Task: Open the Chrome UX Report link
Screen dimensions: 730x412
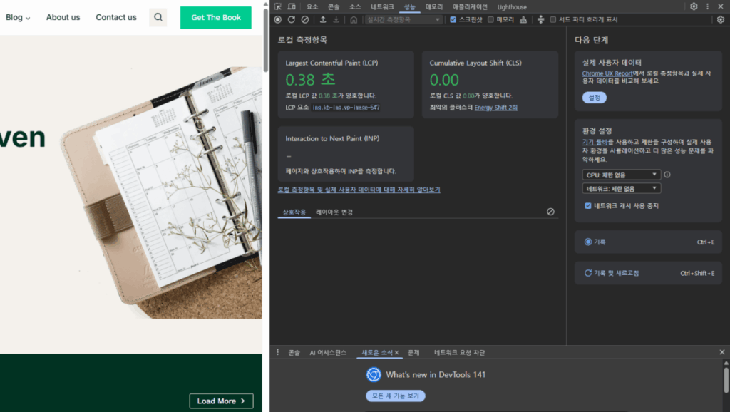Action: tap(607, 73)
